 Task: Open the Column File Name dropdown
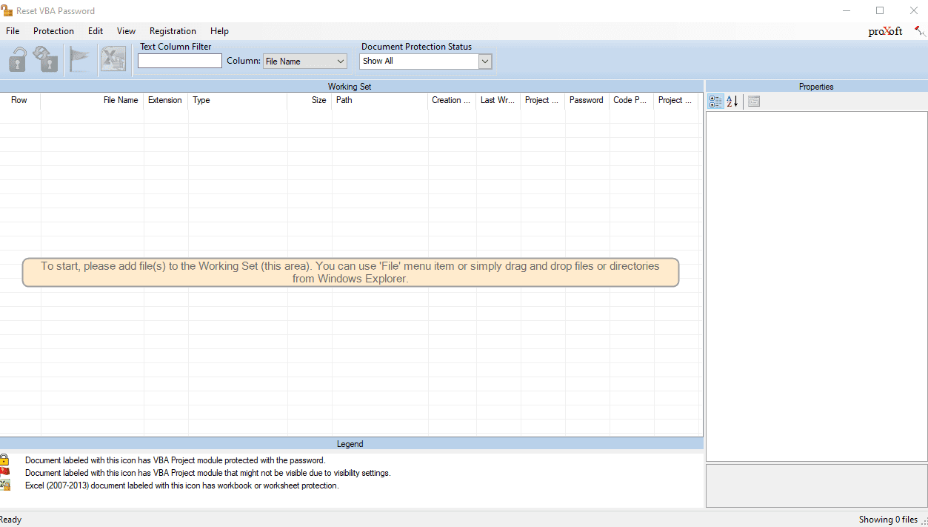click(x=305, y=62)
